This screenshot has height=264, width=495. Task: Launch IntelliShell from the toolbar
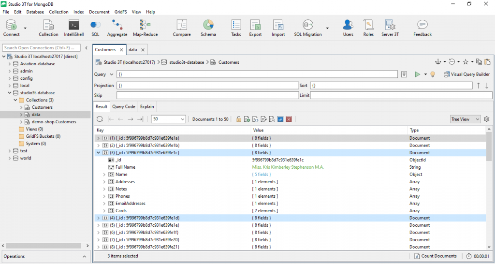(74, 28)
